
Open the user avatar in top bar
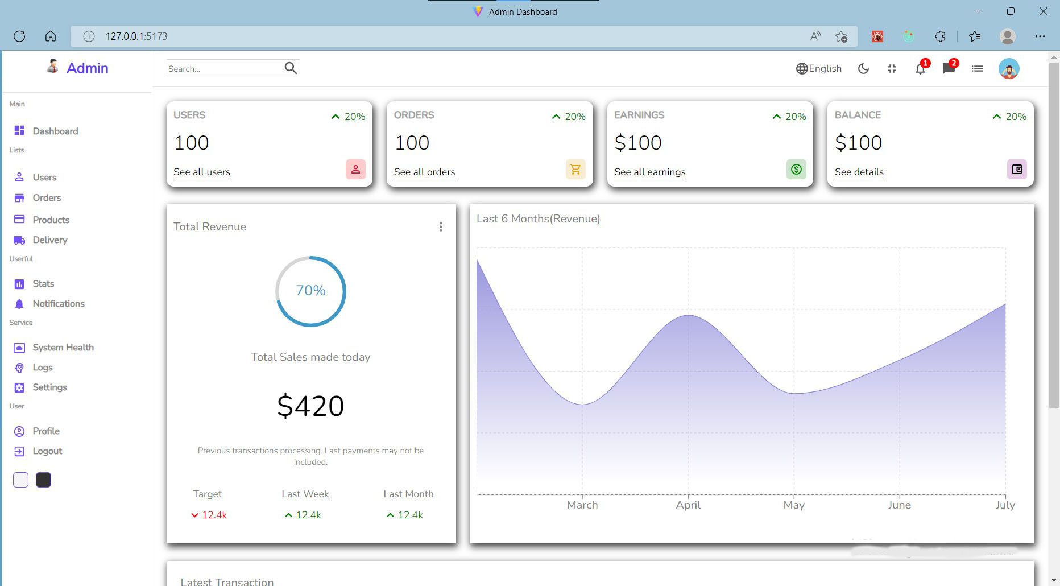1009,69
